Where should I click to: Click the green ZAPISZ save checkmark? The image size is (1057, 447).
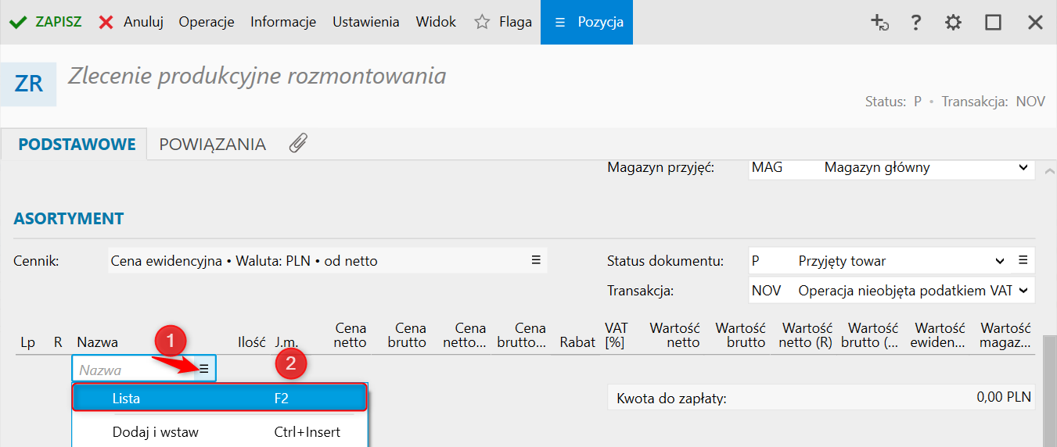coord(17,23)
